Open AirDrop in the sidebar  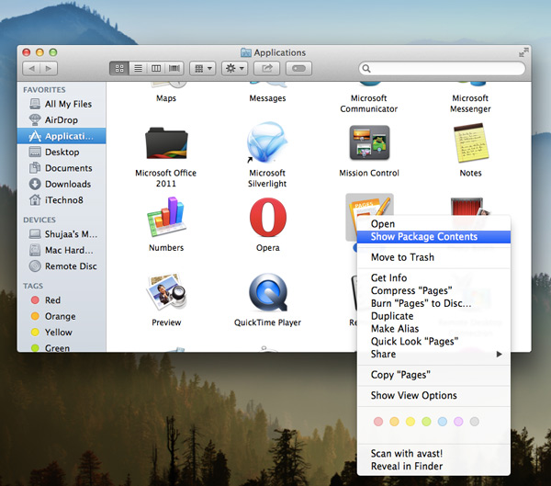click(62, 120)
